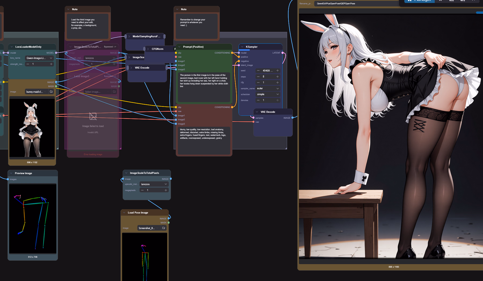Click the plus icon for KSampler cfg
Viewport: 483px width, 281px height.
pyautogui.click(x=277, y=83)
